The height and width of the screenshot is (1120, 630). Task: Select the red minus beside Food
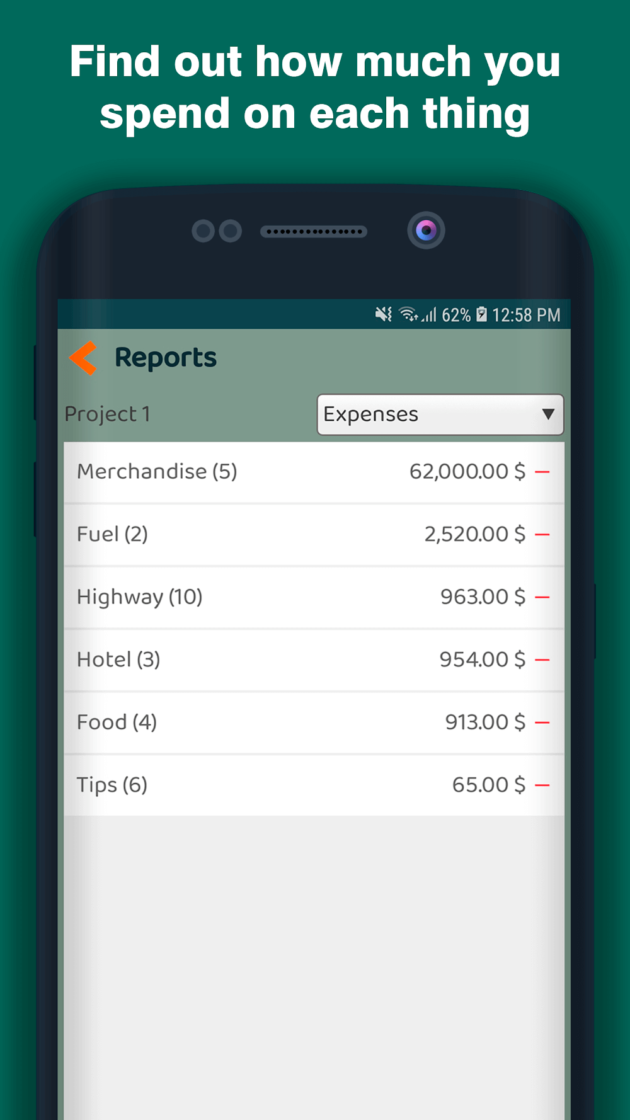(x=542, y=723)
